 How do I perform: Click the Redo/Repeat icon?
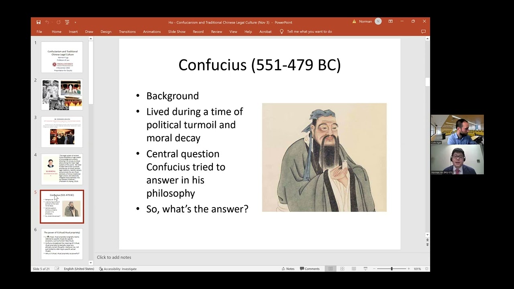[x=59, y=22]
